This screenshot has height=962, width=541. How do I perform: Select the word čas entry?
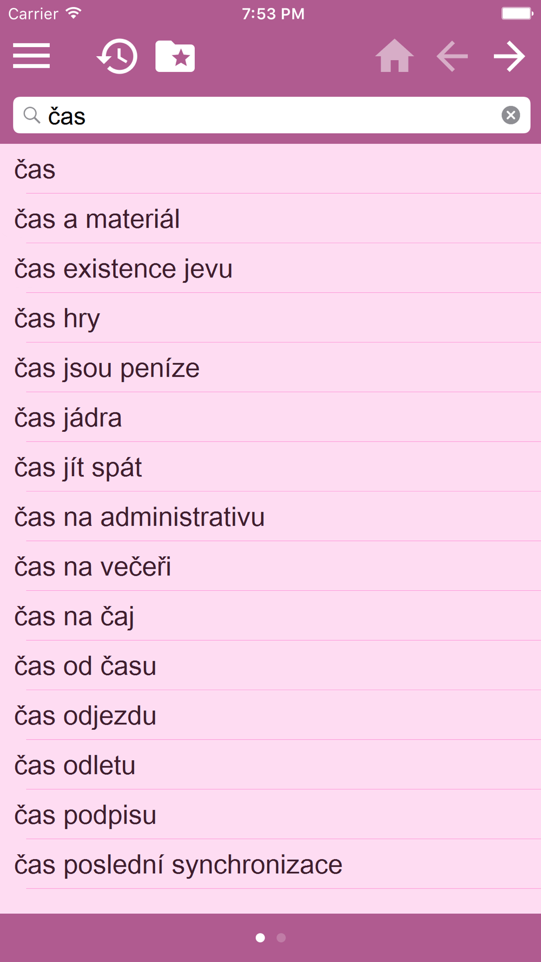270,169
